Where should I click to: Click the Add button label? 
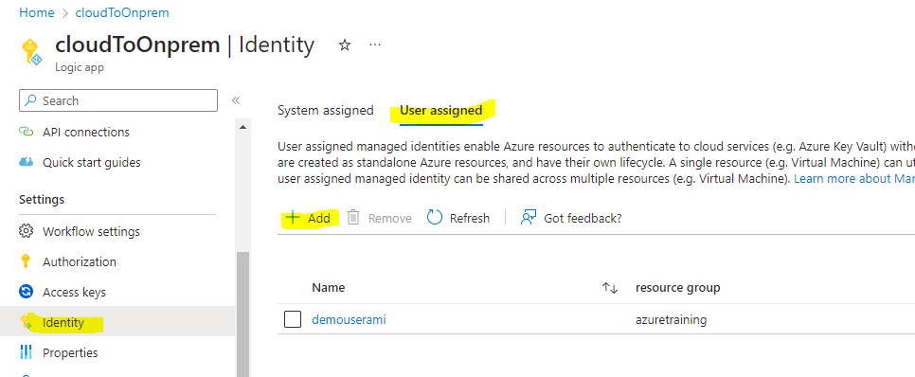pyautogui.click(x=319, y=218)
